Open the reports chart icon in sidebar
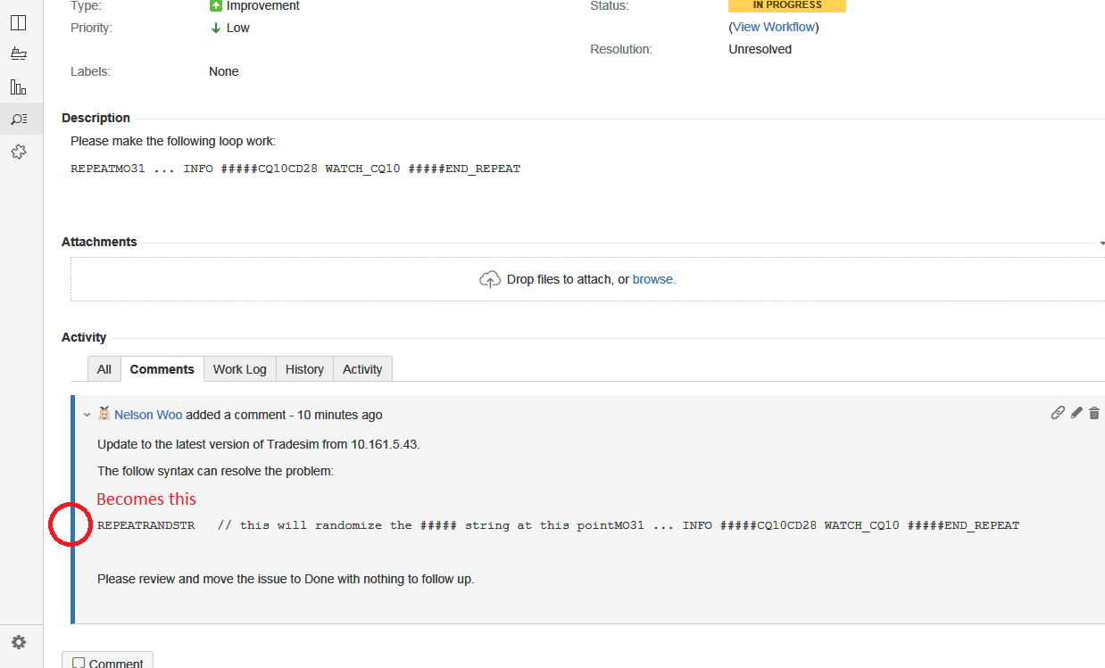The height and width of the screenshot is (668, 1105). (x=18, y=87)
